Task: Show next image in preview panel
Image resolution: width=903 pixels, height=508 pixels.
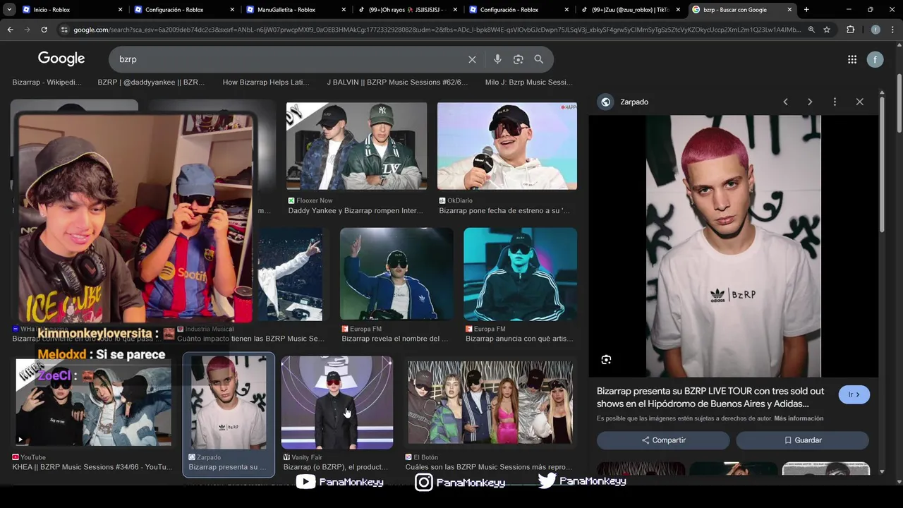Action: click(x=810, y=102)
